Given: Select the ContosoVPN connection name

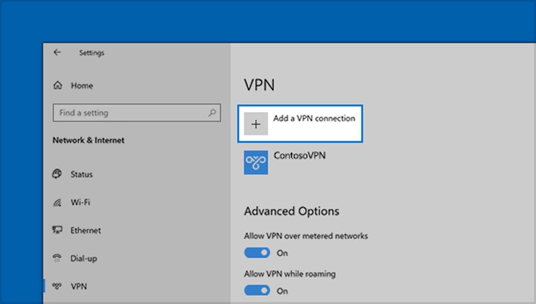Looking at the screenshot, I should (x=299, y=155).
